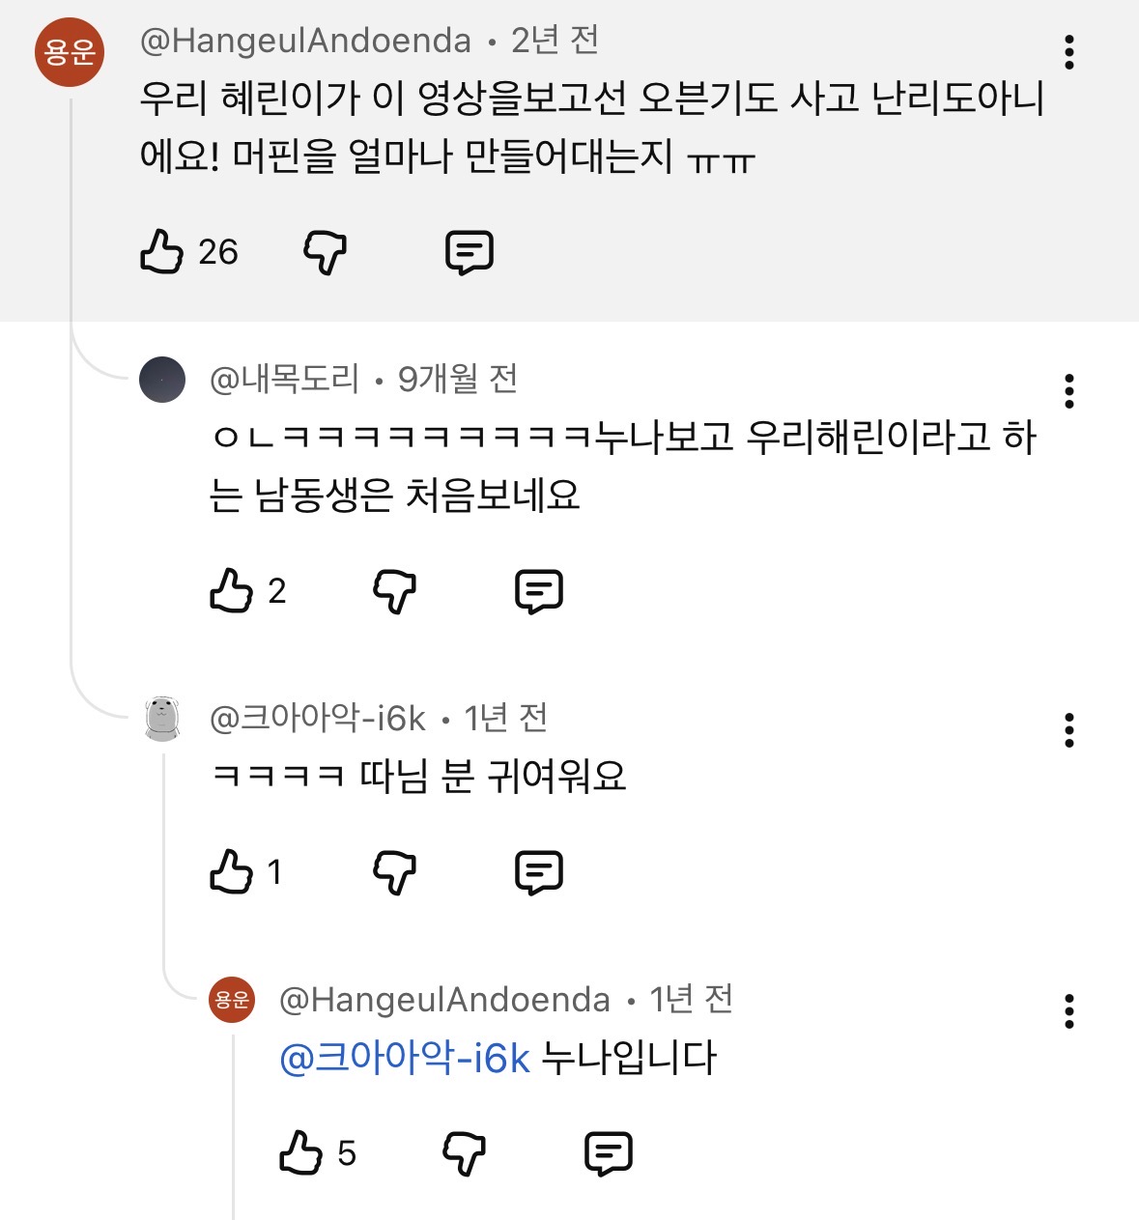Reply to the "누나입니다" comment
Viewport: 1139px width, 1220px height.
609,1153
